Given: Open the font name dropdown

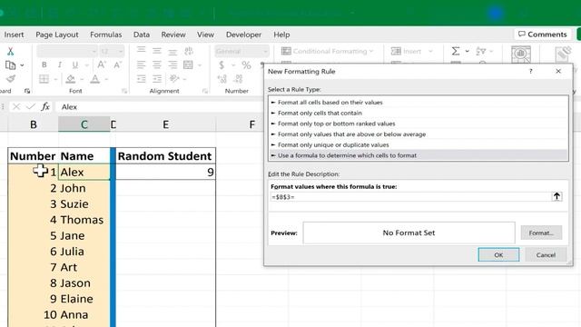Looking at the screenshot, I should (94, 51).
